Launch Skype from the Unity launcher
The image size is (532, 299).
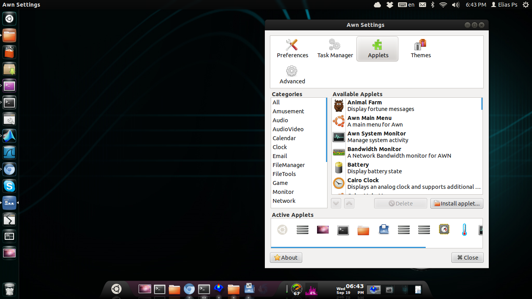(x=9, y=186)
